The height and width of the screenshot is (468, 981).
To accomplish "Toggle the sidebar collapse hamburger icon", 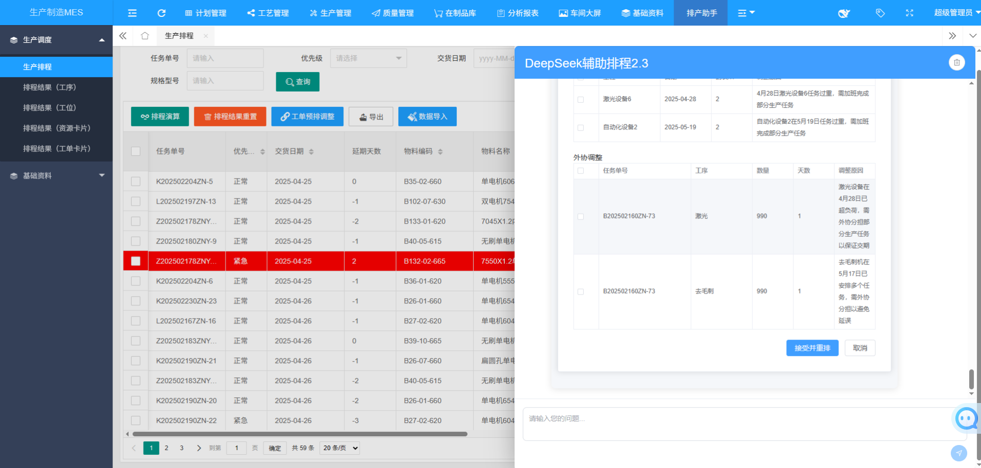I will pos(132,13).
